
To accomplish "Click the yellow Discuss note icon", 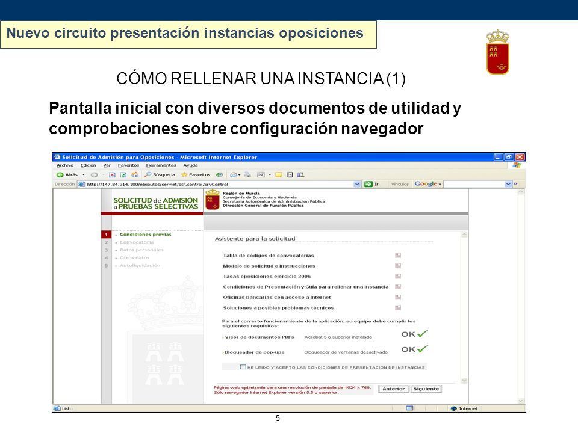I will (279, 175).
